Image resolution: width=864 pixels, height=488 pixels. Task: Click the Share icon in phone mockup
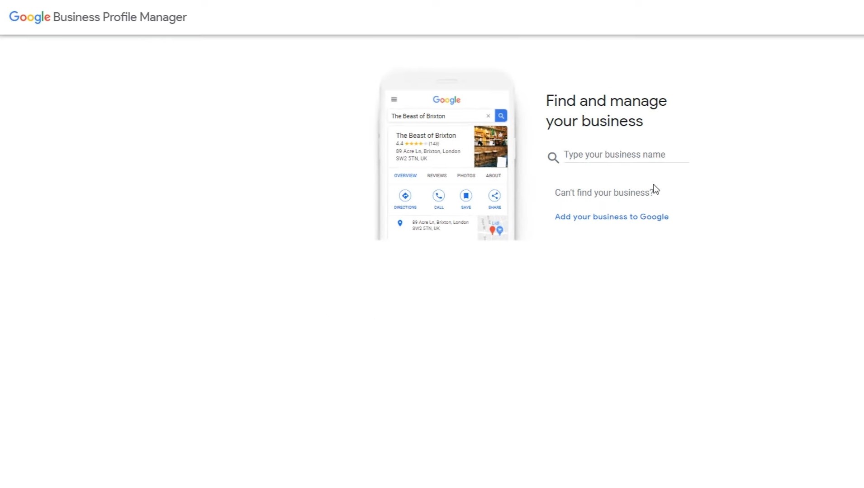click(x=494, y=196)
